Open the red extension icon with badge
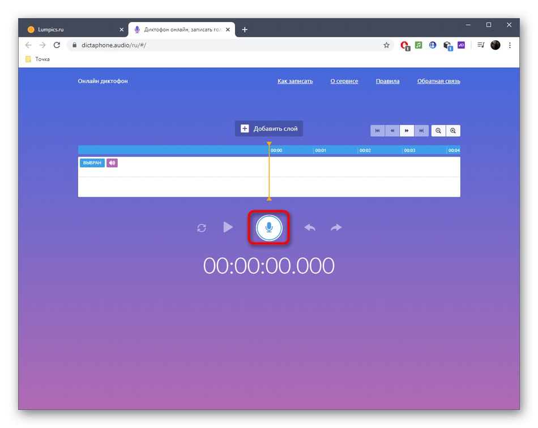The height and width of the screenshot is (428, 538). coord(405,46)
